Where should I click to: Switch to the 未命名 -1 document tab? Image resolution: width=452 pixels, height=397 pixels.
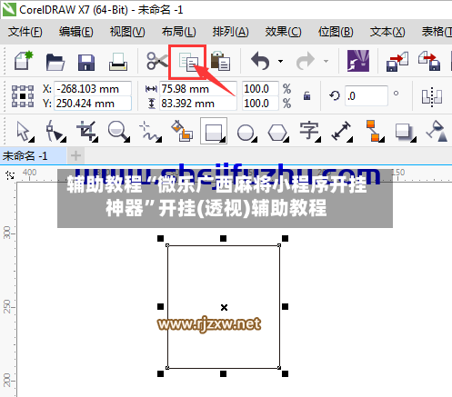tap(25, 156)
